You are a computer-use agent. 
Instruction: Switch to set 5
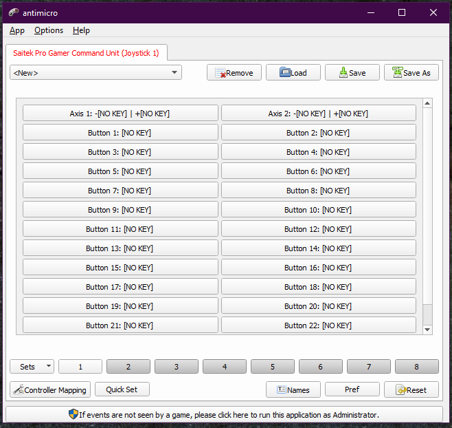(x=273, y=367)
